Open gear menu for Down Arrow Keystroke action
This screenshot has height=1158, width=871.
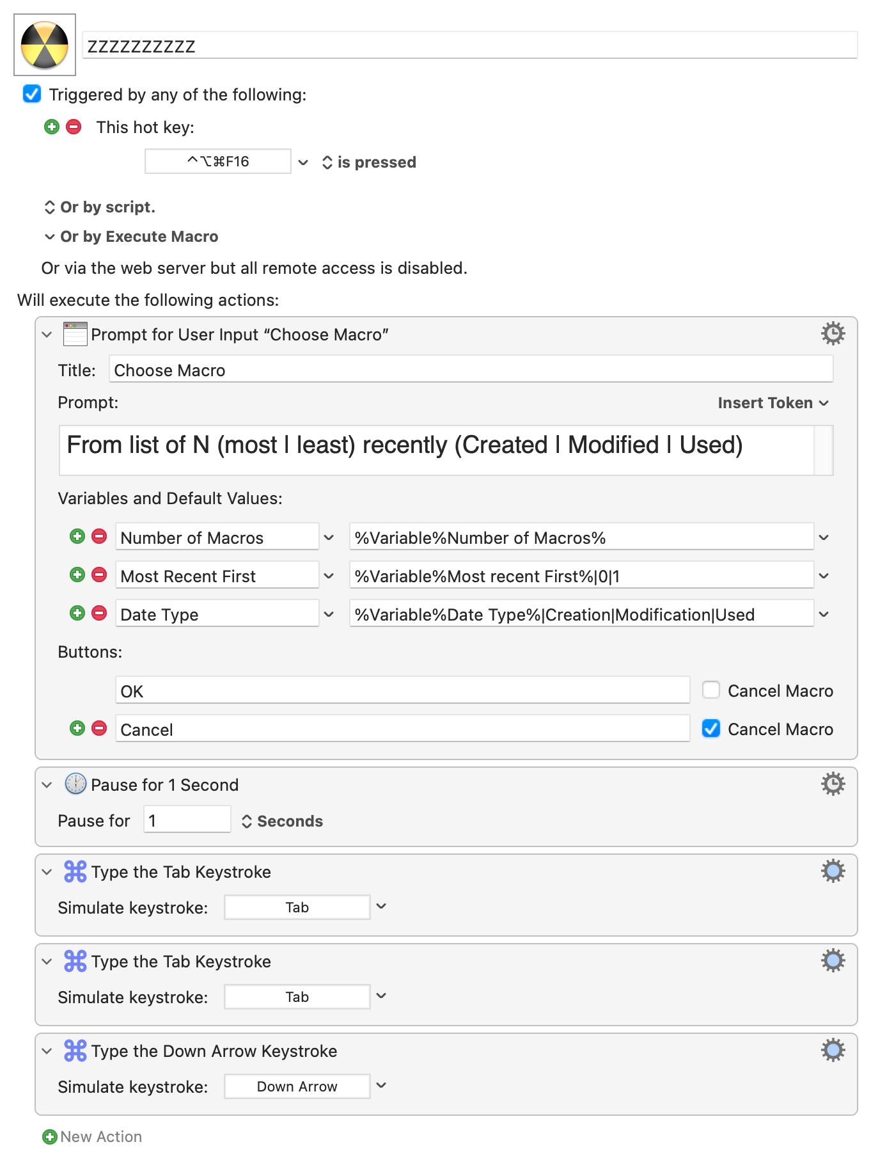click(x=833, y=1050)
